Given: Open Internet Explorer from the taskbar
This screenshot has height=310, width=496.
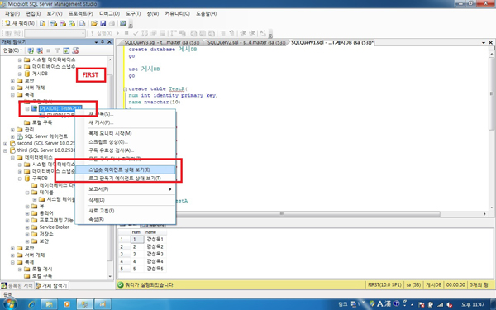Looking at the screenshot, I should 31,304.
